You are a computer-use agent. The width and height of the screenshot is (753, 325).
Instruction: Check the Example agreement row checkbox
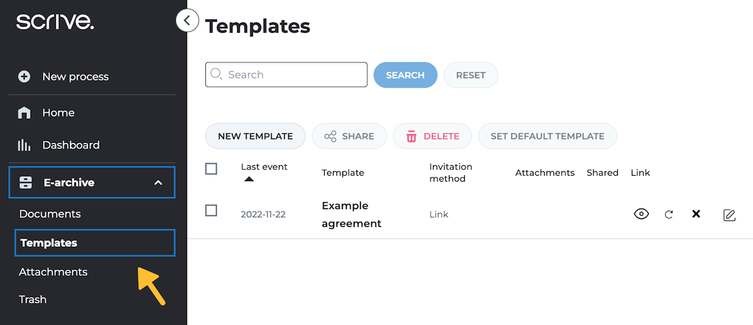coord(211,210)
